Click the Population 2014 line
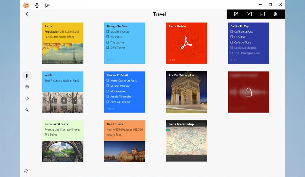 tap(62, 31)
